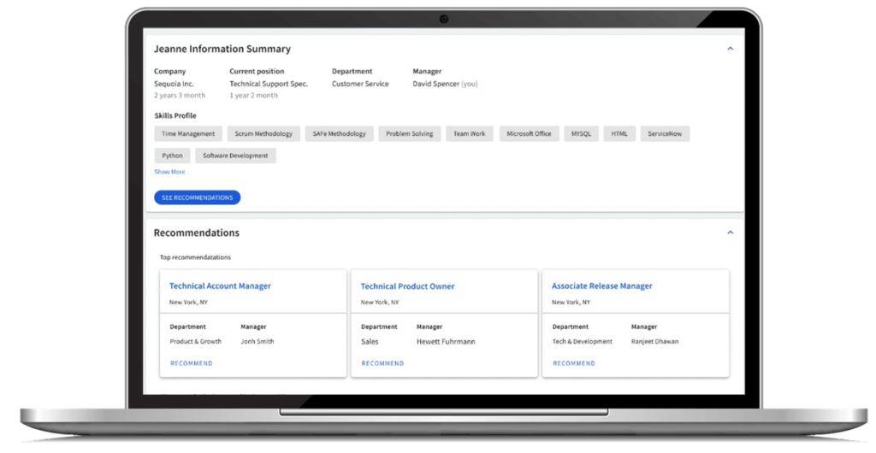The image size is (876, 453).
Task: Click the Product & Growth department value
Action: tap(196, 341)
